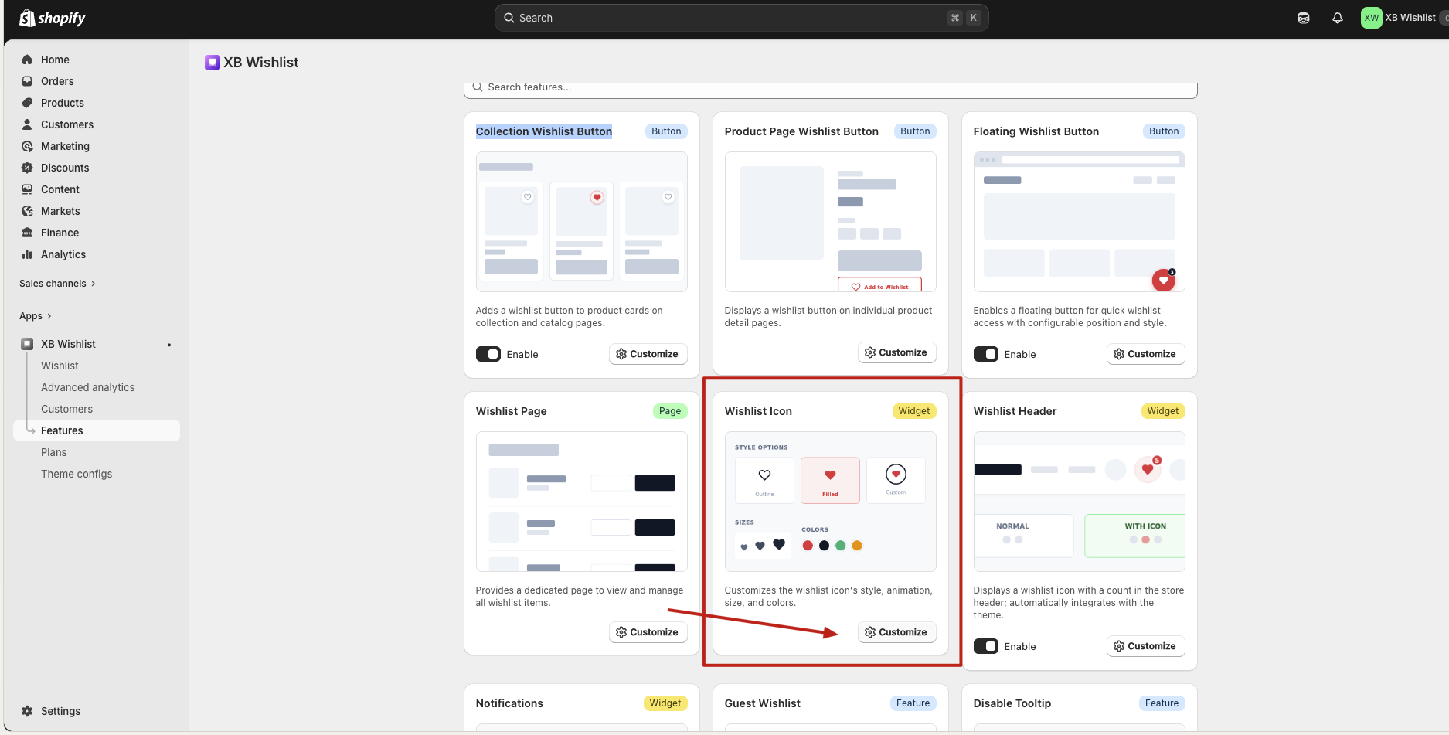Click 'Adds a wishlist button to product cards' description

click(x=569, y=317)
